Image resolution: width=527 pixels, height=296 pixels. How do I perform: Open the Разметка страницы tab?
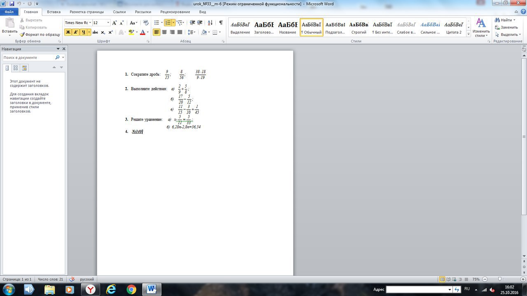coord(86,12)
